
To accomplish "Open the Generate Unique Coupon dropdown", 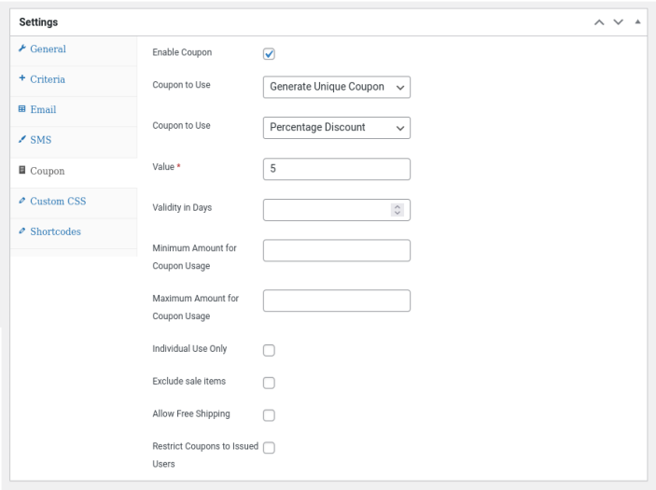I will click(x=337, y=87).
